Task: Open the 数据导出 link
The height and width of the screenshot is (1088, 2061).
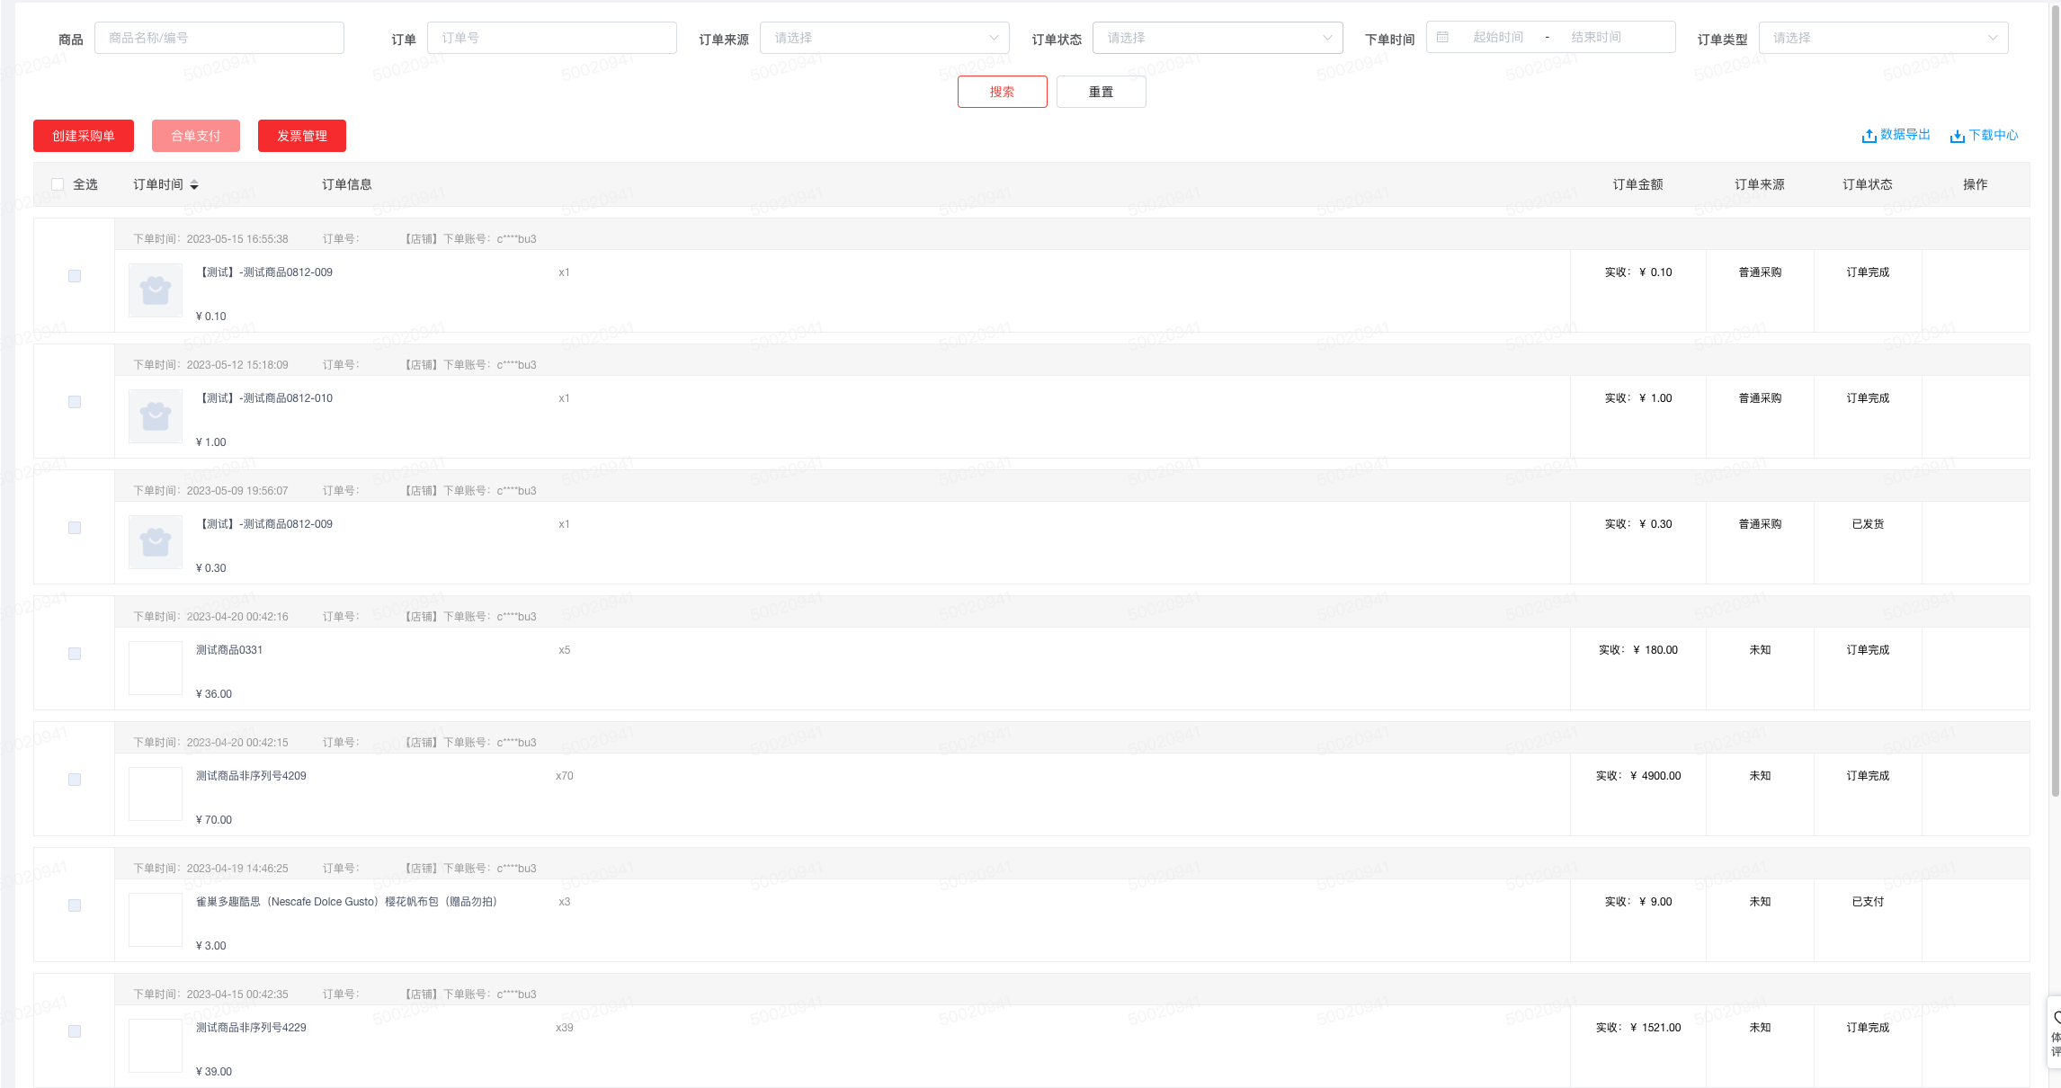Action: tap(1905, 135)
